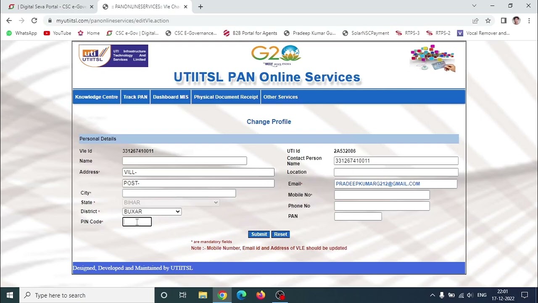This screenshot has height=303, width=538.
Task: Click the Email field with PRADEEPKUMARG212@GMAIL.COM
Action: [396, 184]
